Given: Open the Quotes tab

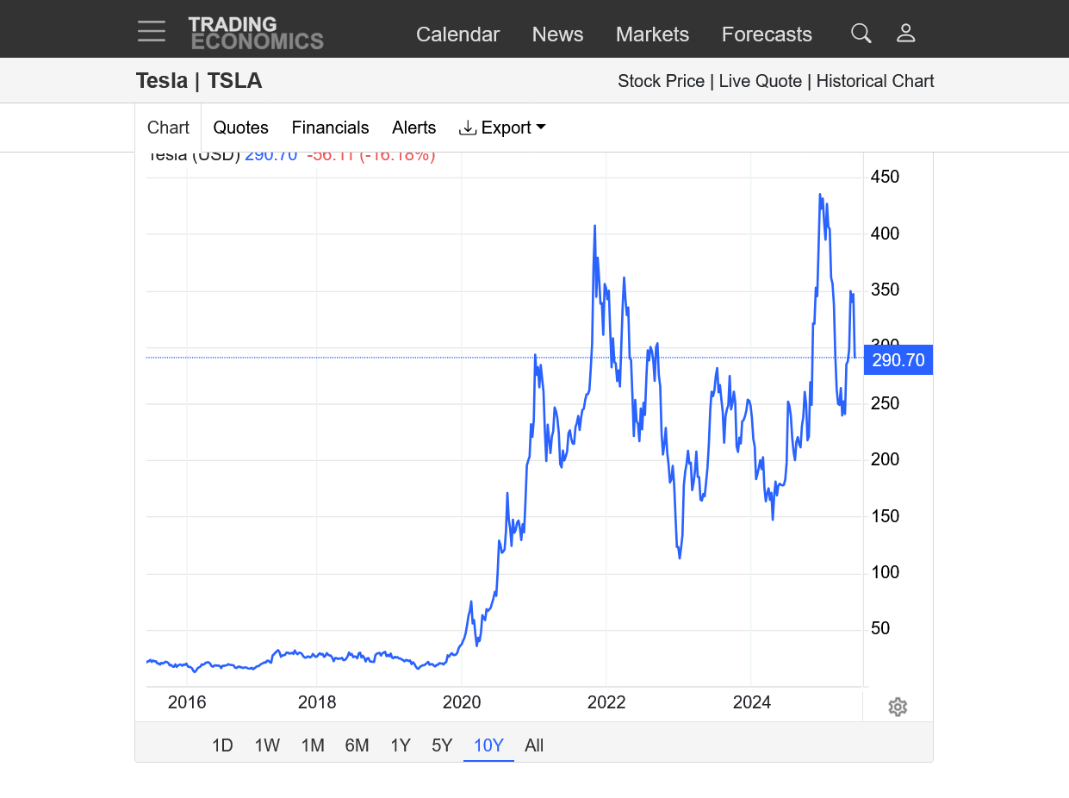Looking at the screenshot, I should click(x=240, y=128).
